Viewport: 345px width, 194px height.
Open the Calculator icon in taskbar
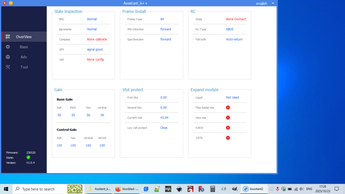click(213, 189)
